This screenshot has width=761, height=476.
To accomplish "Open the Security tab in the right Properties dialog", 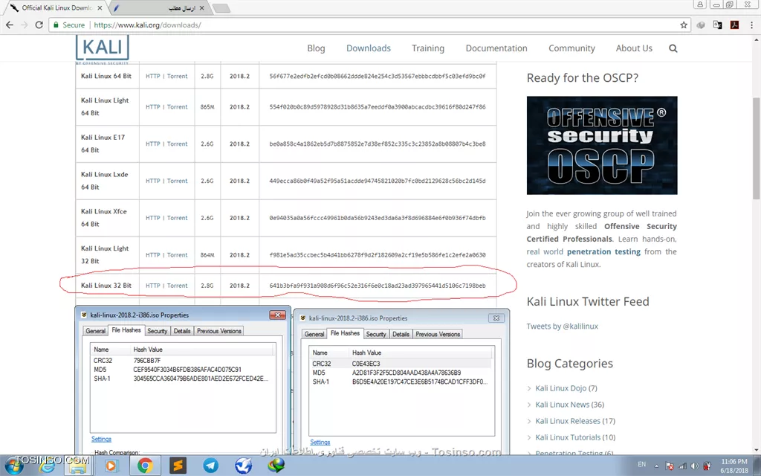I will (x=376, y=334).
